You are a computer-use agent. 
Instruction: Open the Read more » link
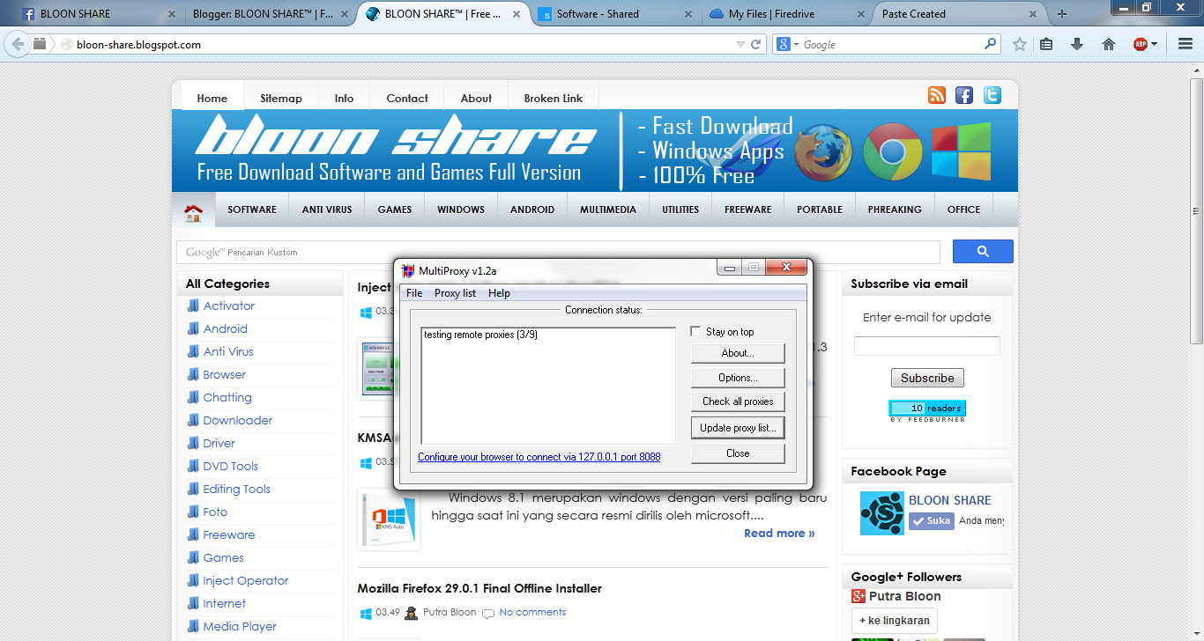pyautogui.click(x=779, y=533)
